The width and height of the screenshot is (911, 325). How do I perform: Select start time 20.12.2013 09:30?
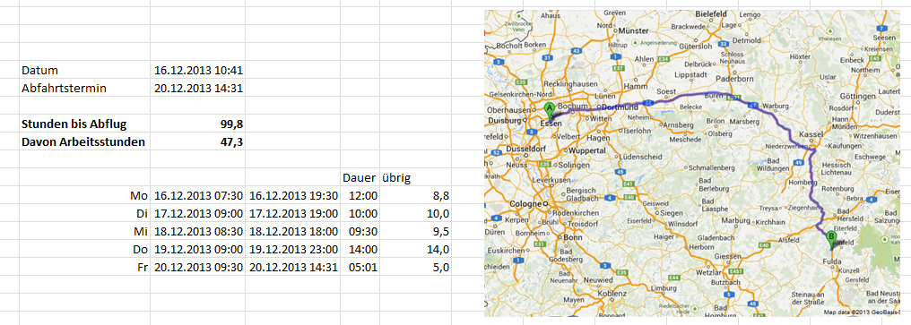coord(197,268)
